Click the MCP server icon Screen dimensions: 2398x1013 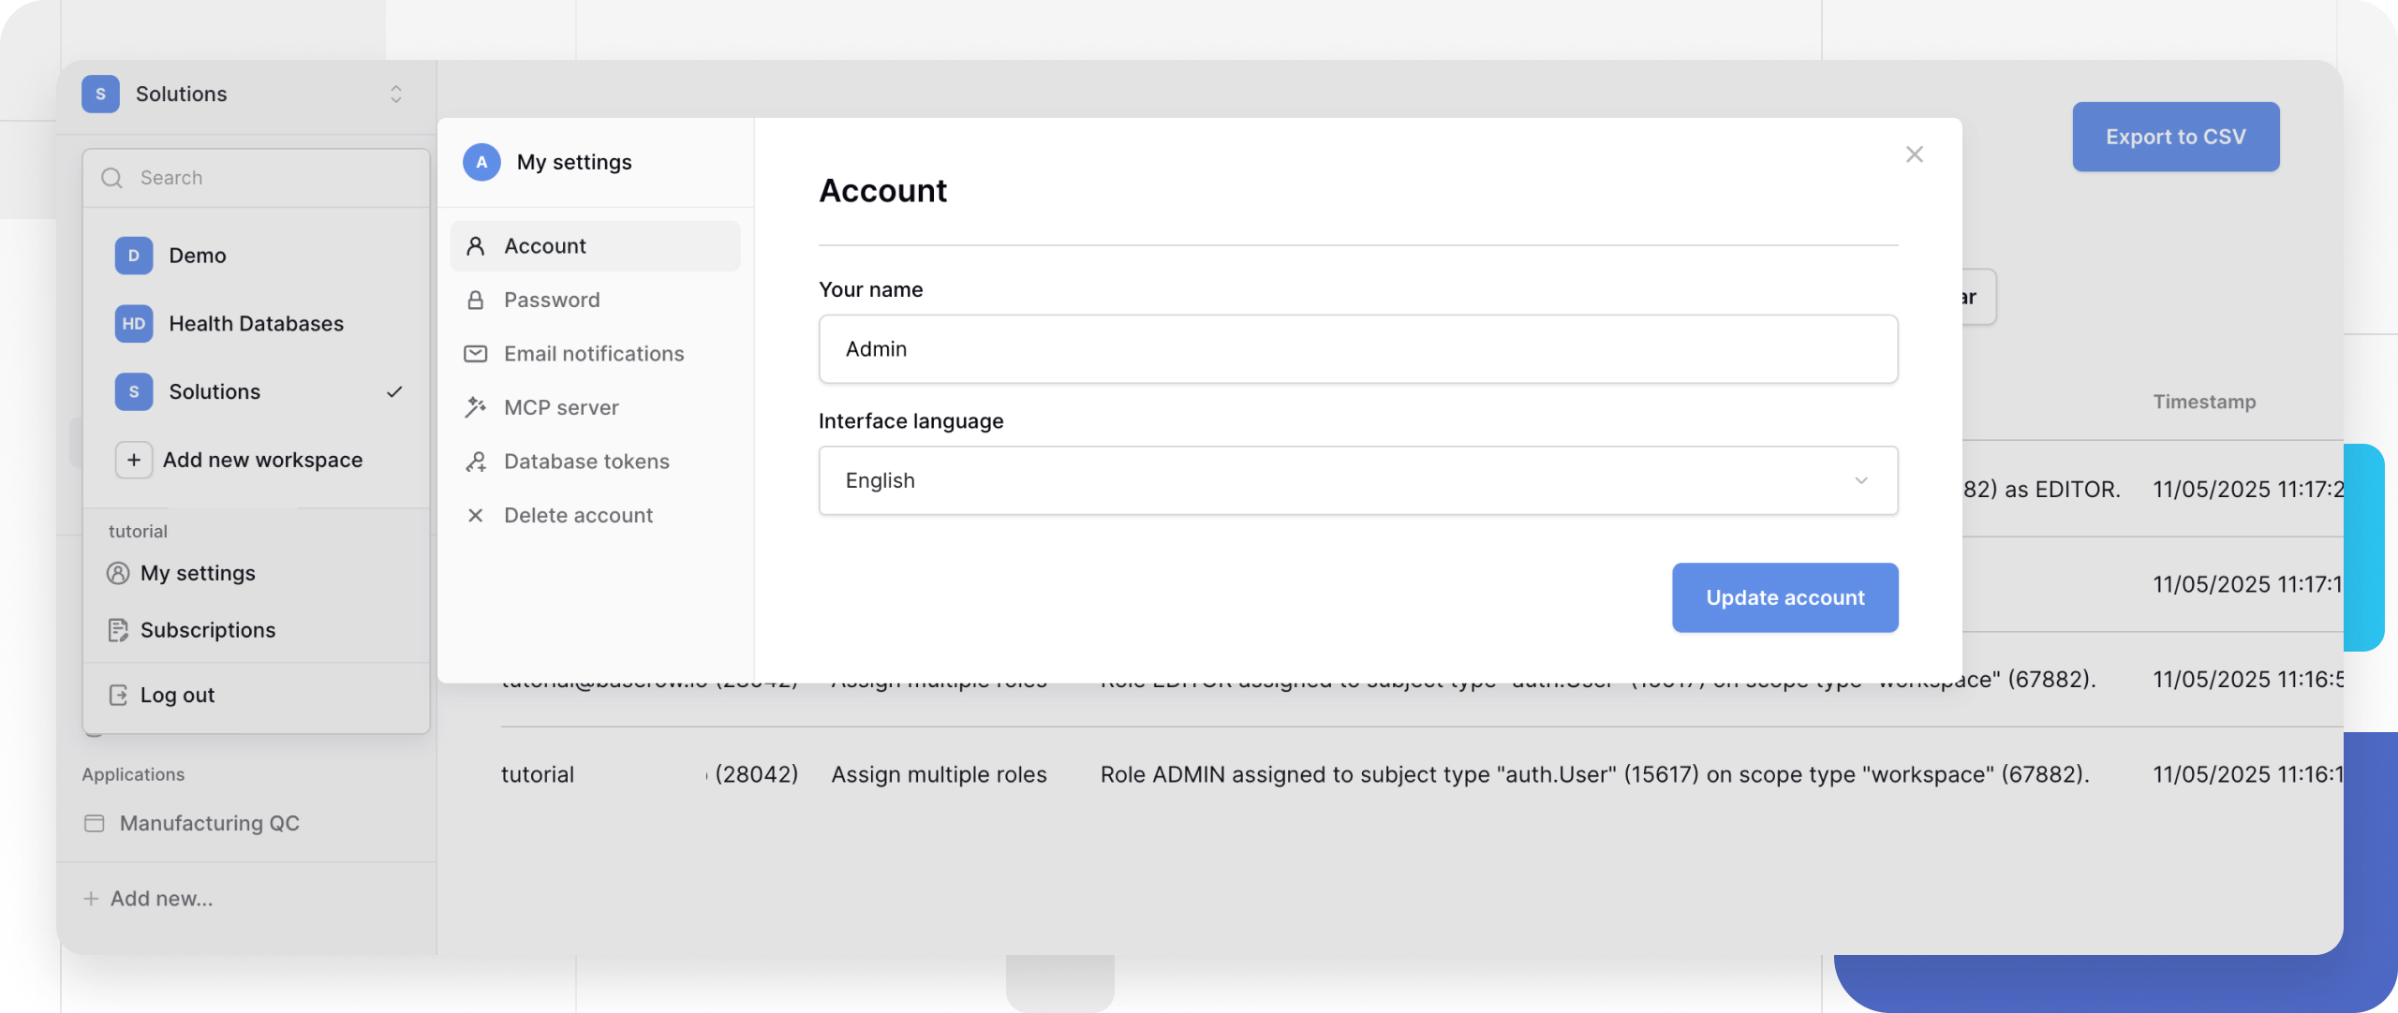[x=476, y=406]
